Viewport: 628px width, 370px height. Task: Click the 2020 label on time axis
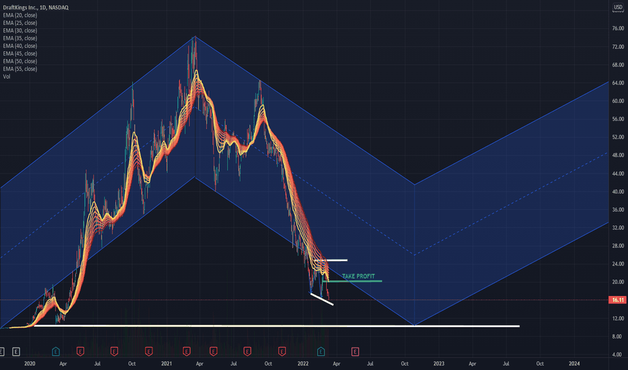[x=30, y=363]
